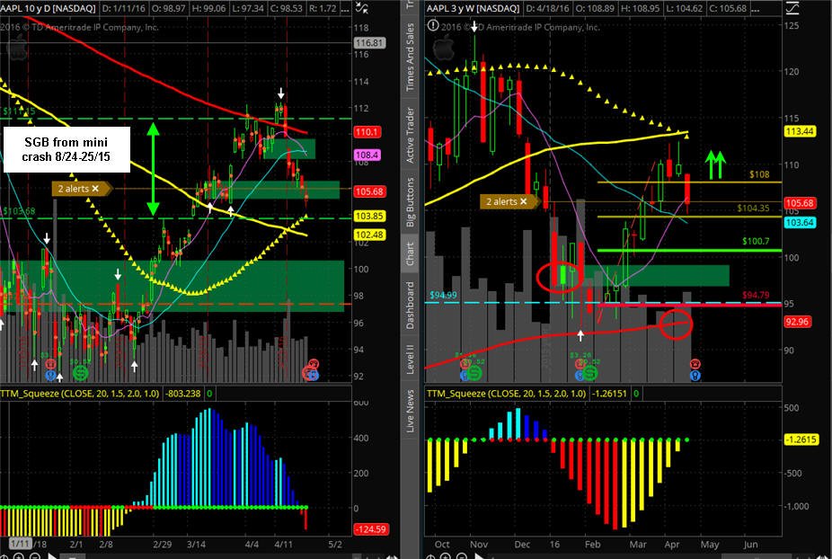832x559 pixels.
Task: Click the -1.26151 squeeze value
Action: point(610,394)
